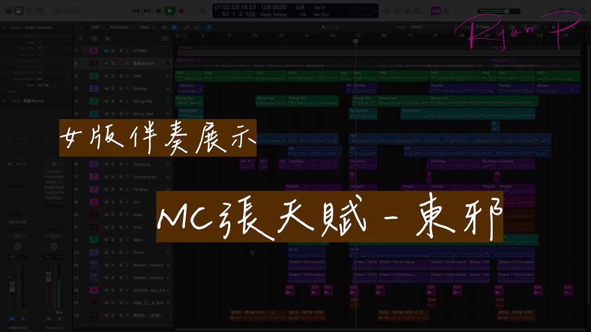Toggle the Replace mode icon

(387, 11)
